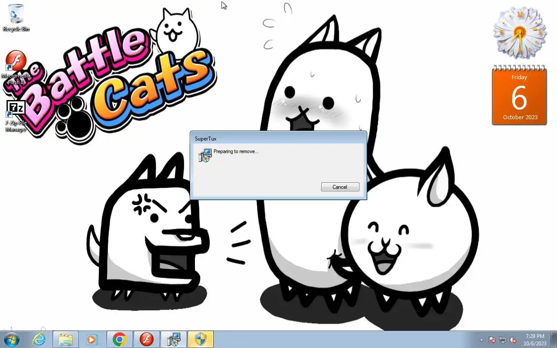Click the muted volume tray icon

[513, 340]
